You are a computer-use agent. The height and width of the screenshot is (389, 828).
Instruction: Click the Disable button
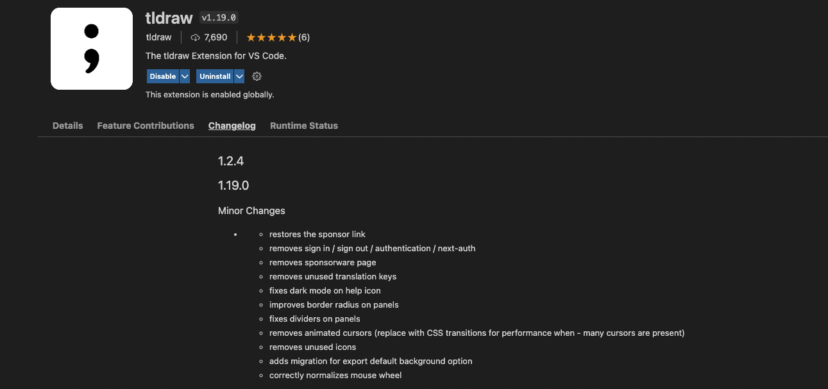161,76
